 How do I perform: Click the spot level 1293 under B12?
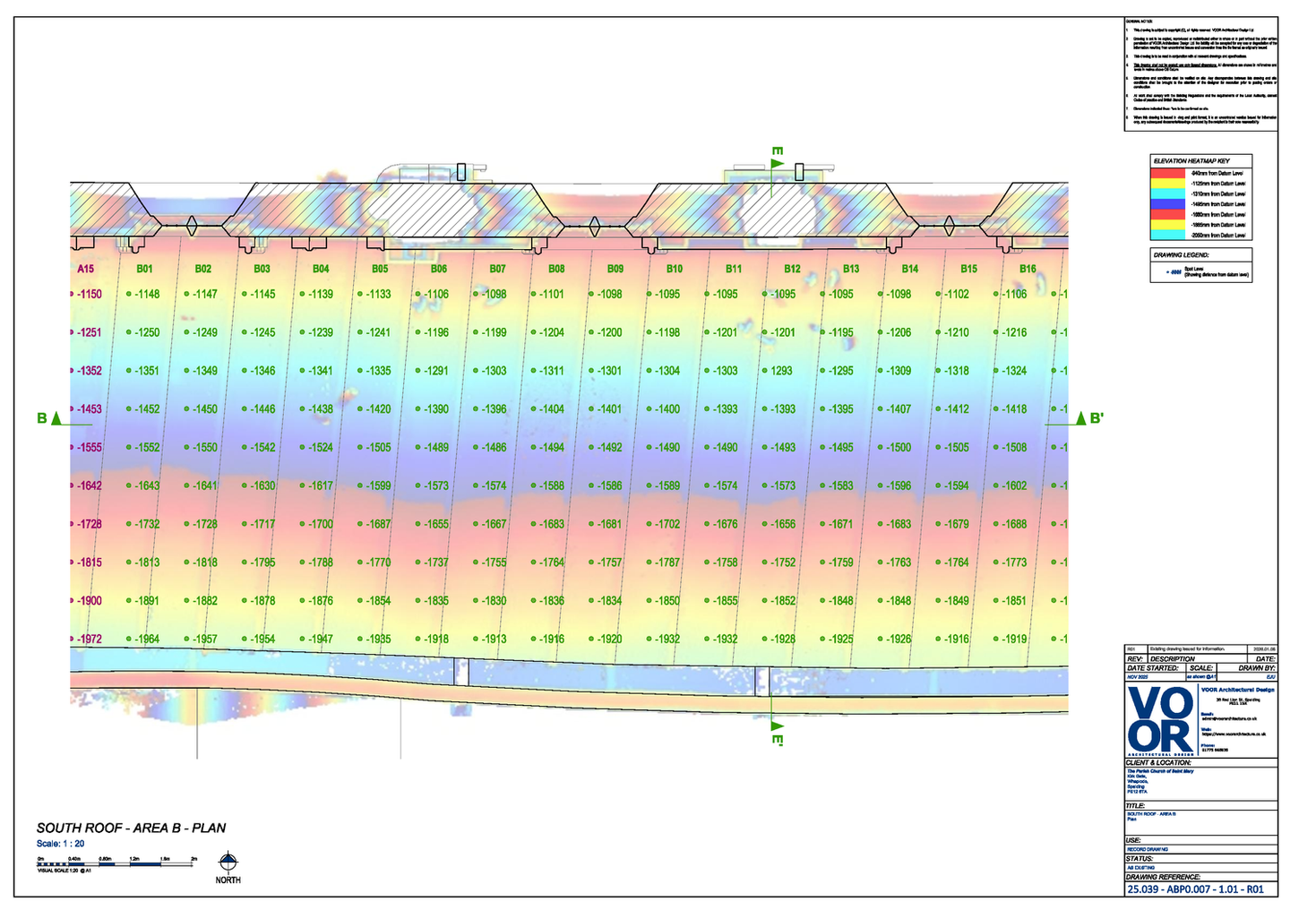coord(782,370)
